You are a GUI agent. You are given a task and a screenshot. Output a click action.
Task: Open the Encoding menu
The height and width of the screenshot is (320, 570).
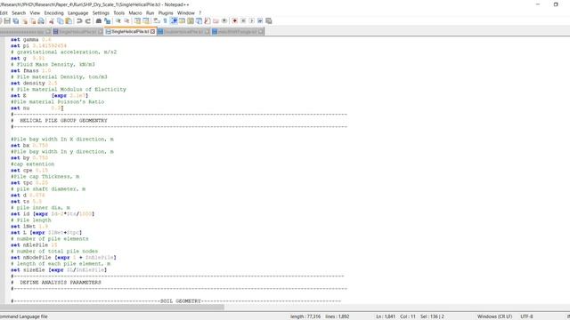(53, 13)
